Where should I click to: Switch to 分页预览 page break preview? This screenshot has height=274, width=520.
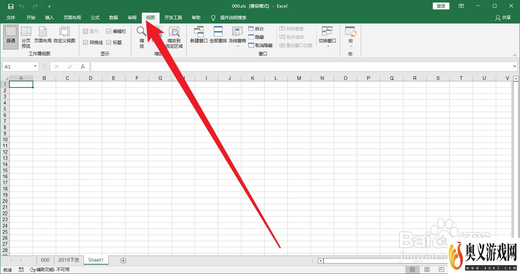(26, 37)
